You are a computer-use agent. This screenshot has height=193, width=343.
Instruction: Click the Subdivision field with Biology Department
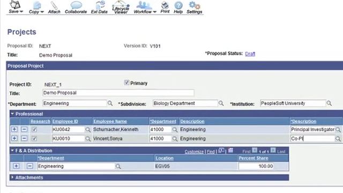coord(185,103)
